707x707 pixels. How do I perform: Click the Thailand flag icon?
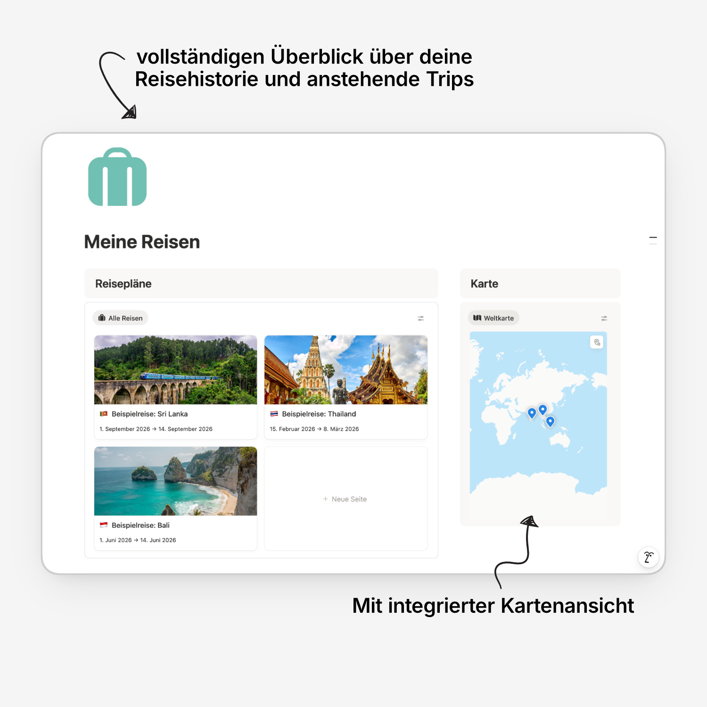click(274, 414)
